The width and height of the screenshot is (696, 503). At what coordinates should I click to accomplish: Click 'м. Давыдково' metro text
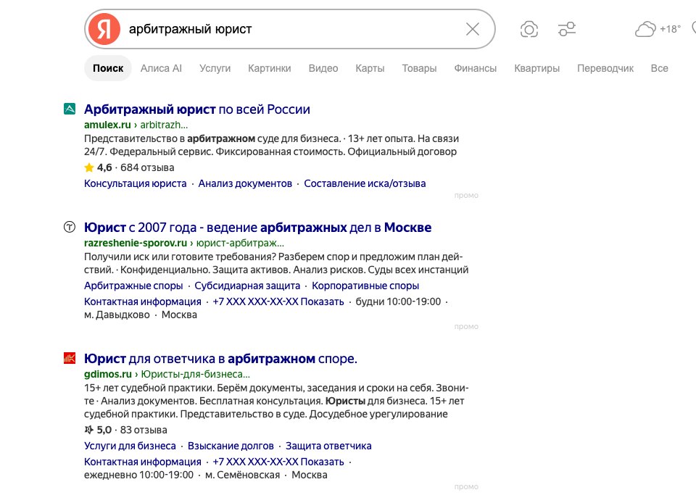coord(117,315)
